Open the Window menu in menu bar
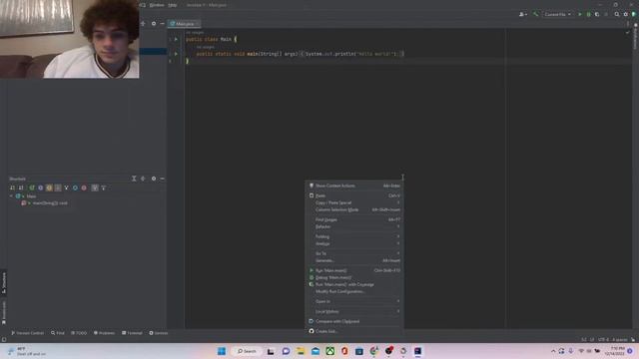Viewport: 639px width, 359px height. click(x=157, y=5)
